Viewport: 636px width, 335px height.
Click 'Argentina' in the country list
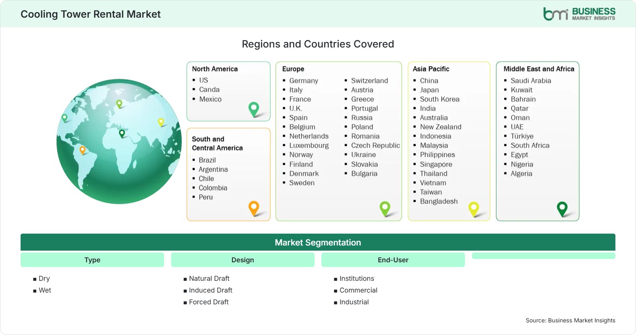(x=213, y=169)
